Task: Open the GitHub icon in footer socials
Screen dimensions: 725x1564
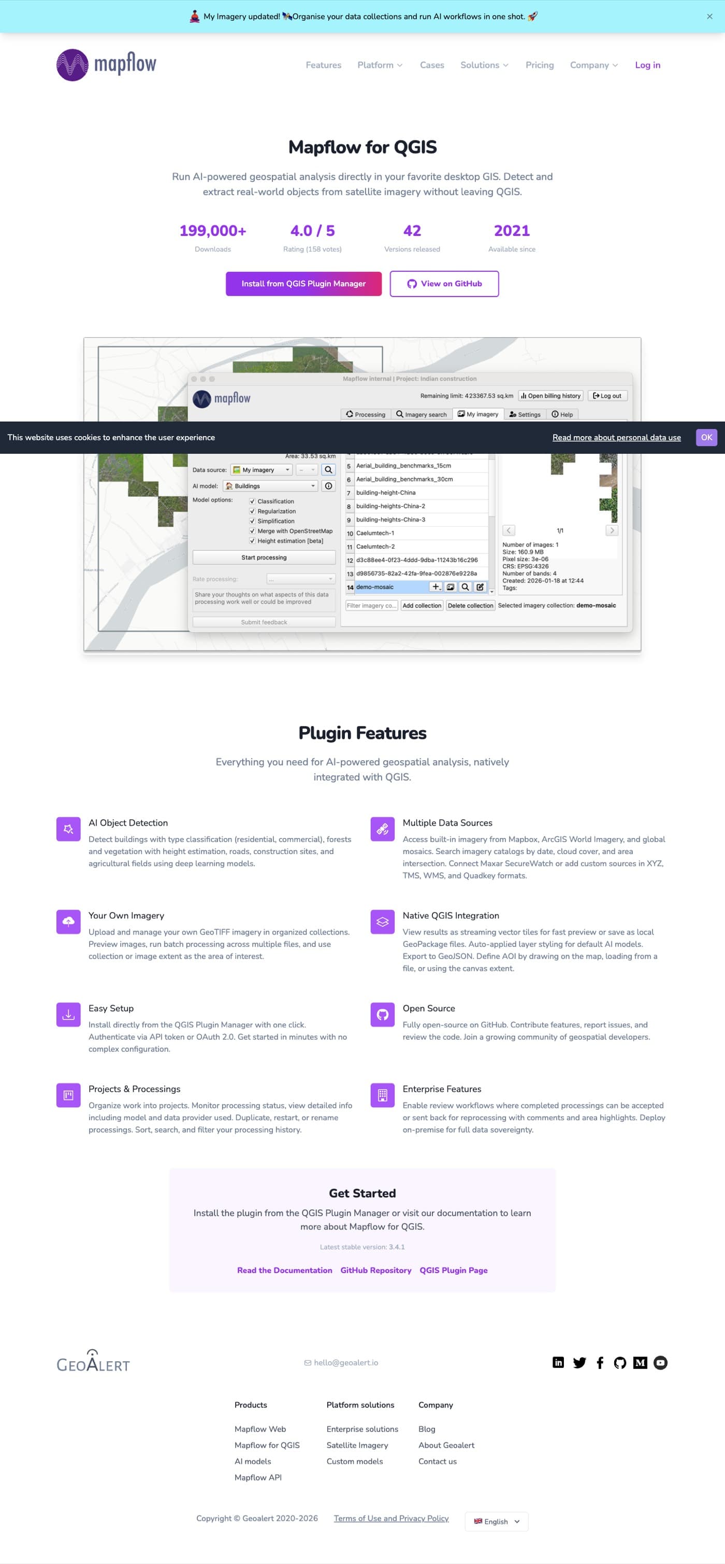Action: click(619, 1362)
